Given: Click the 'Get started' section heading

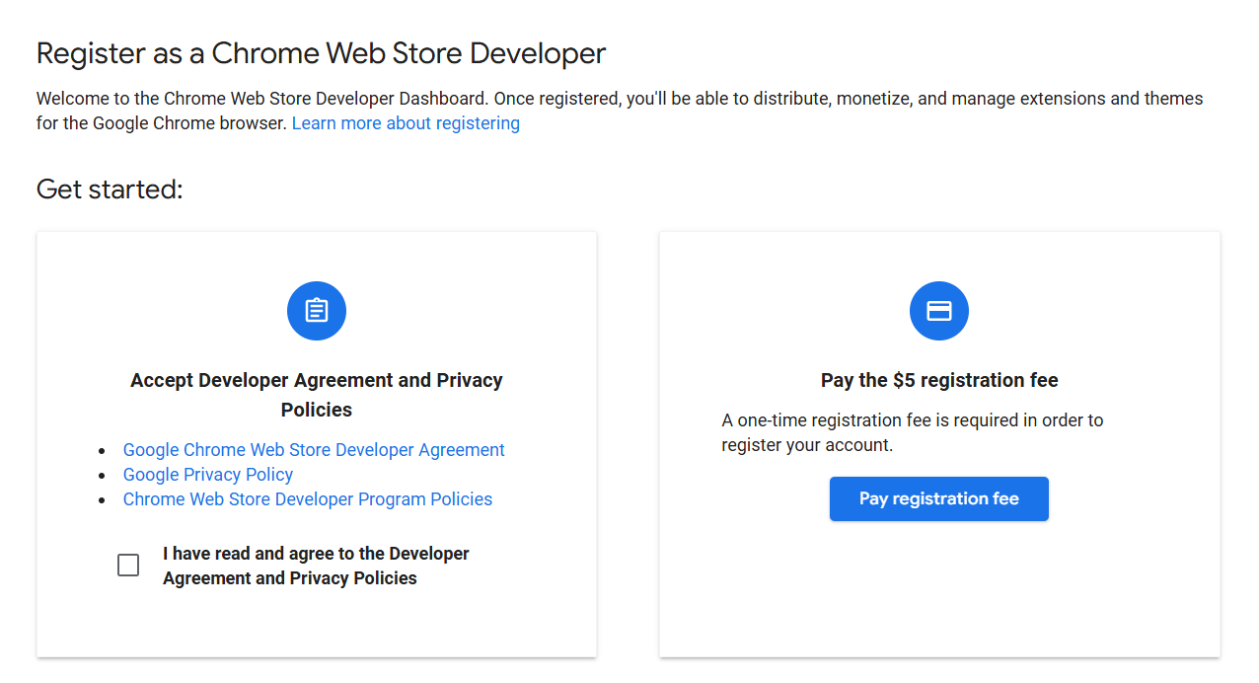Looking at the screenshot, I should click(109, 189).
